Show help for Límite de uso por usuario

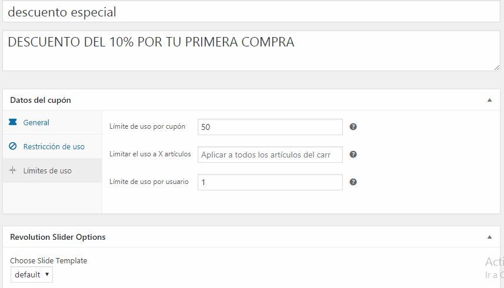[353, 182]
